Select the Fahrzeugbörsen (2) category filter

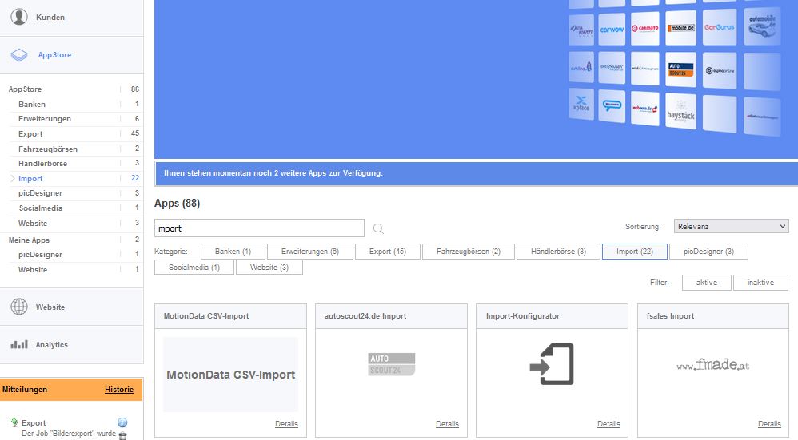pyautogui.click(x=469, y=252)
